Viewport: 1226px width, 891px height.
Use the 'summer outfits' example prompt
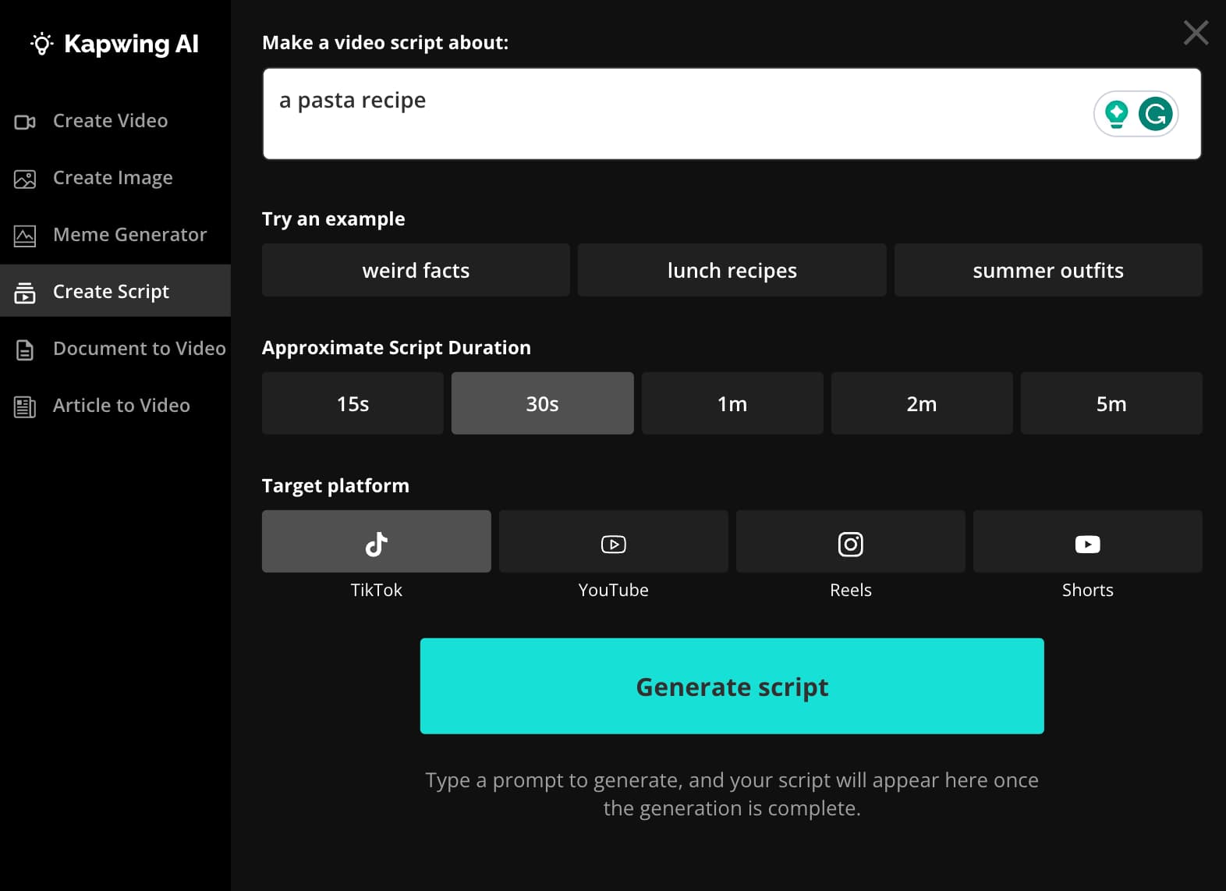point(1047,270)
